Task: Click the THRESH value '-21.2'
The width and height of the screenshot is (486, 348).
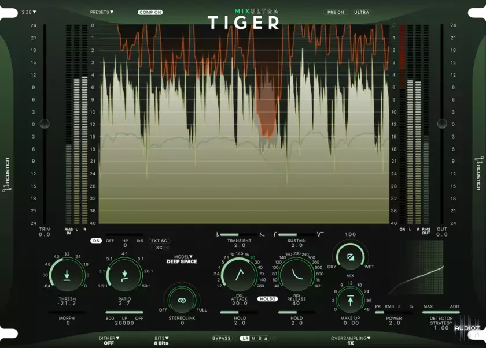Action: [67, 304]
